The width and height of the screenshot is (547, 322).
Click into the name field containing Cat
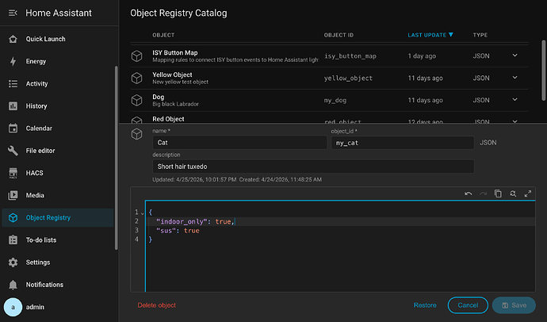click(239, 143)
